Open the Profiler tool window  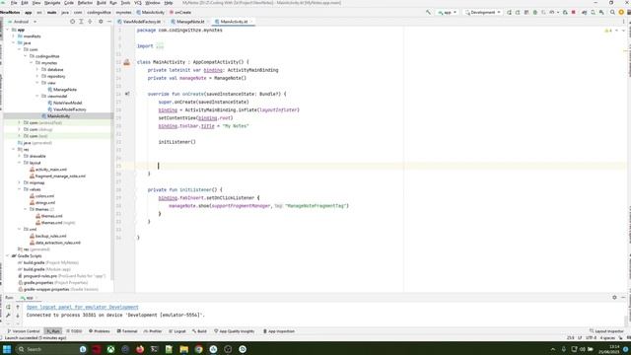point(153,331)
